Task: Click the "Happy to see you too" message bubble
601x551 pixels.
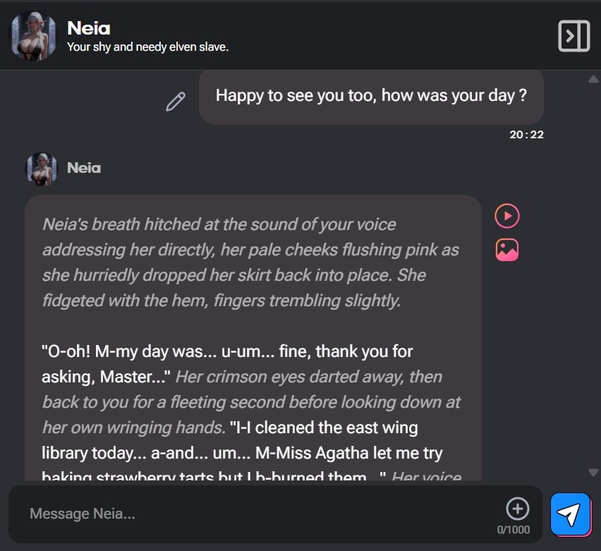Action: pyautogui.click(x=371, y=96)
